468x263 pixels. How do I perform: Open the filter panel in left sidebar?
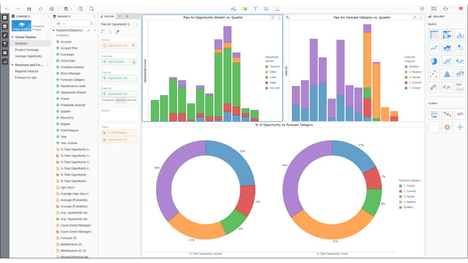click(x=5, y=44)
